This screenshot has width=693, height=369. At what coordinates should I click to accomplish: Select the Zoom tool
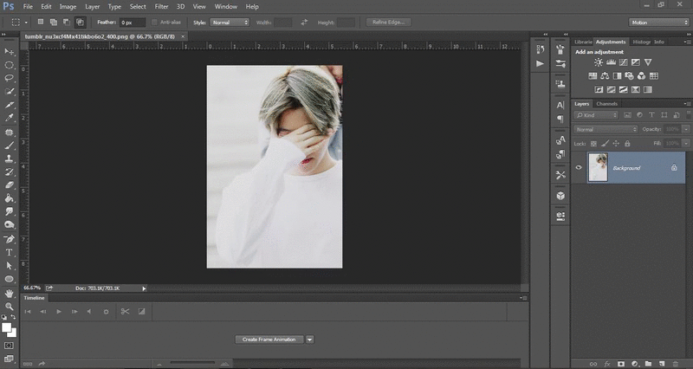pos(10,306)
